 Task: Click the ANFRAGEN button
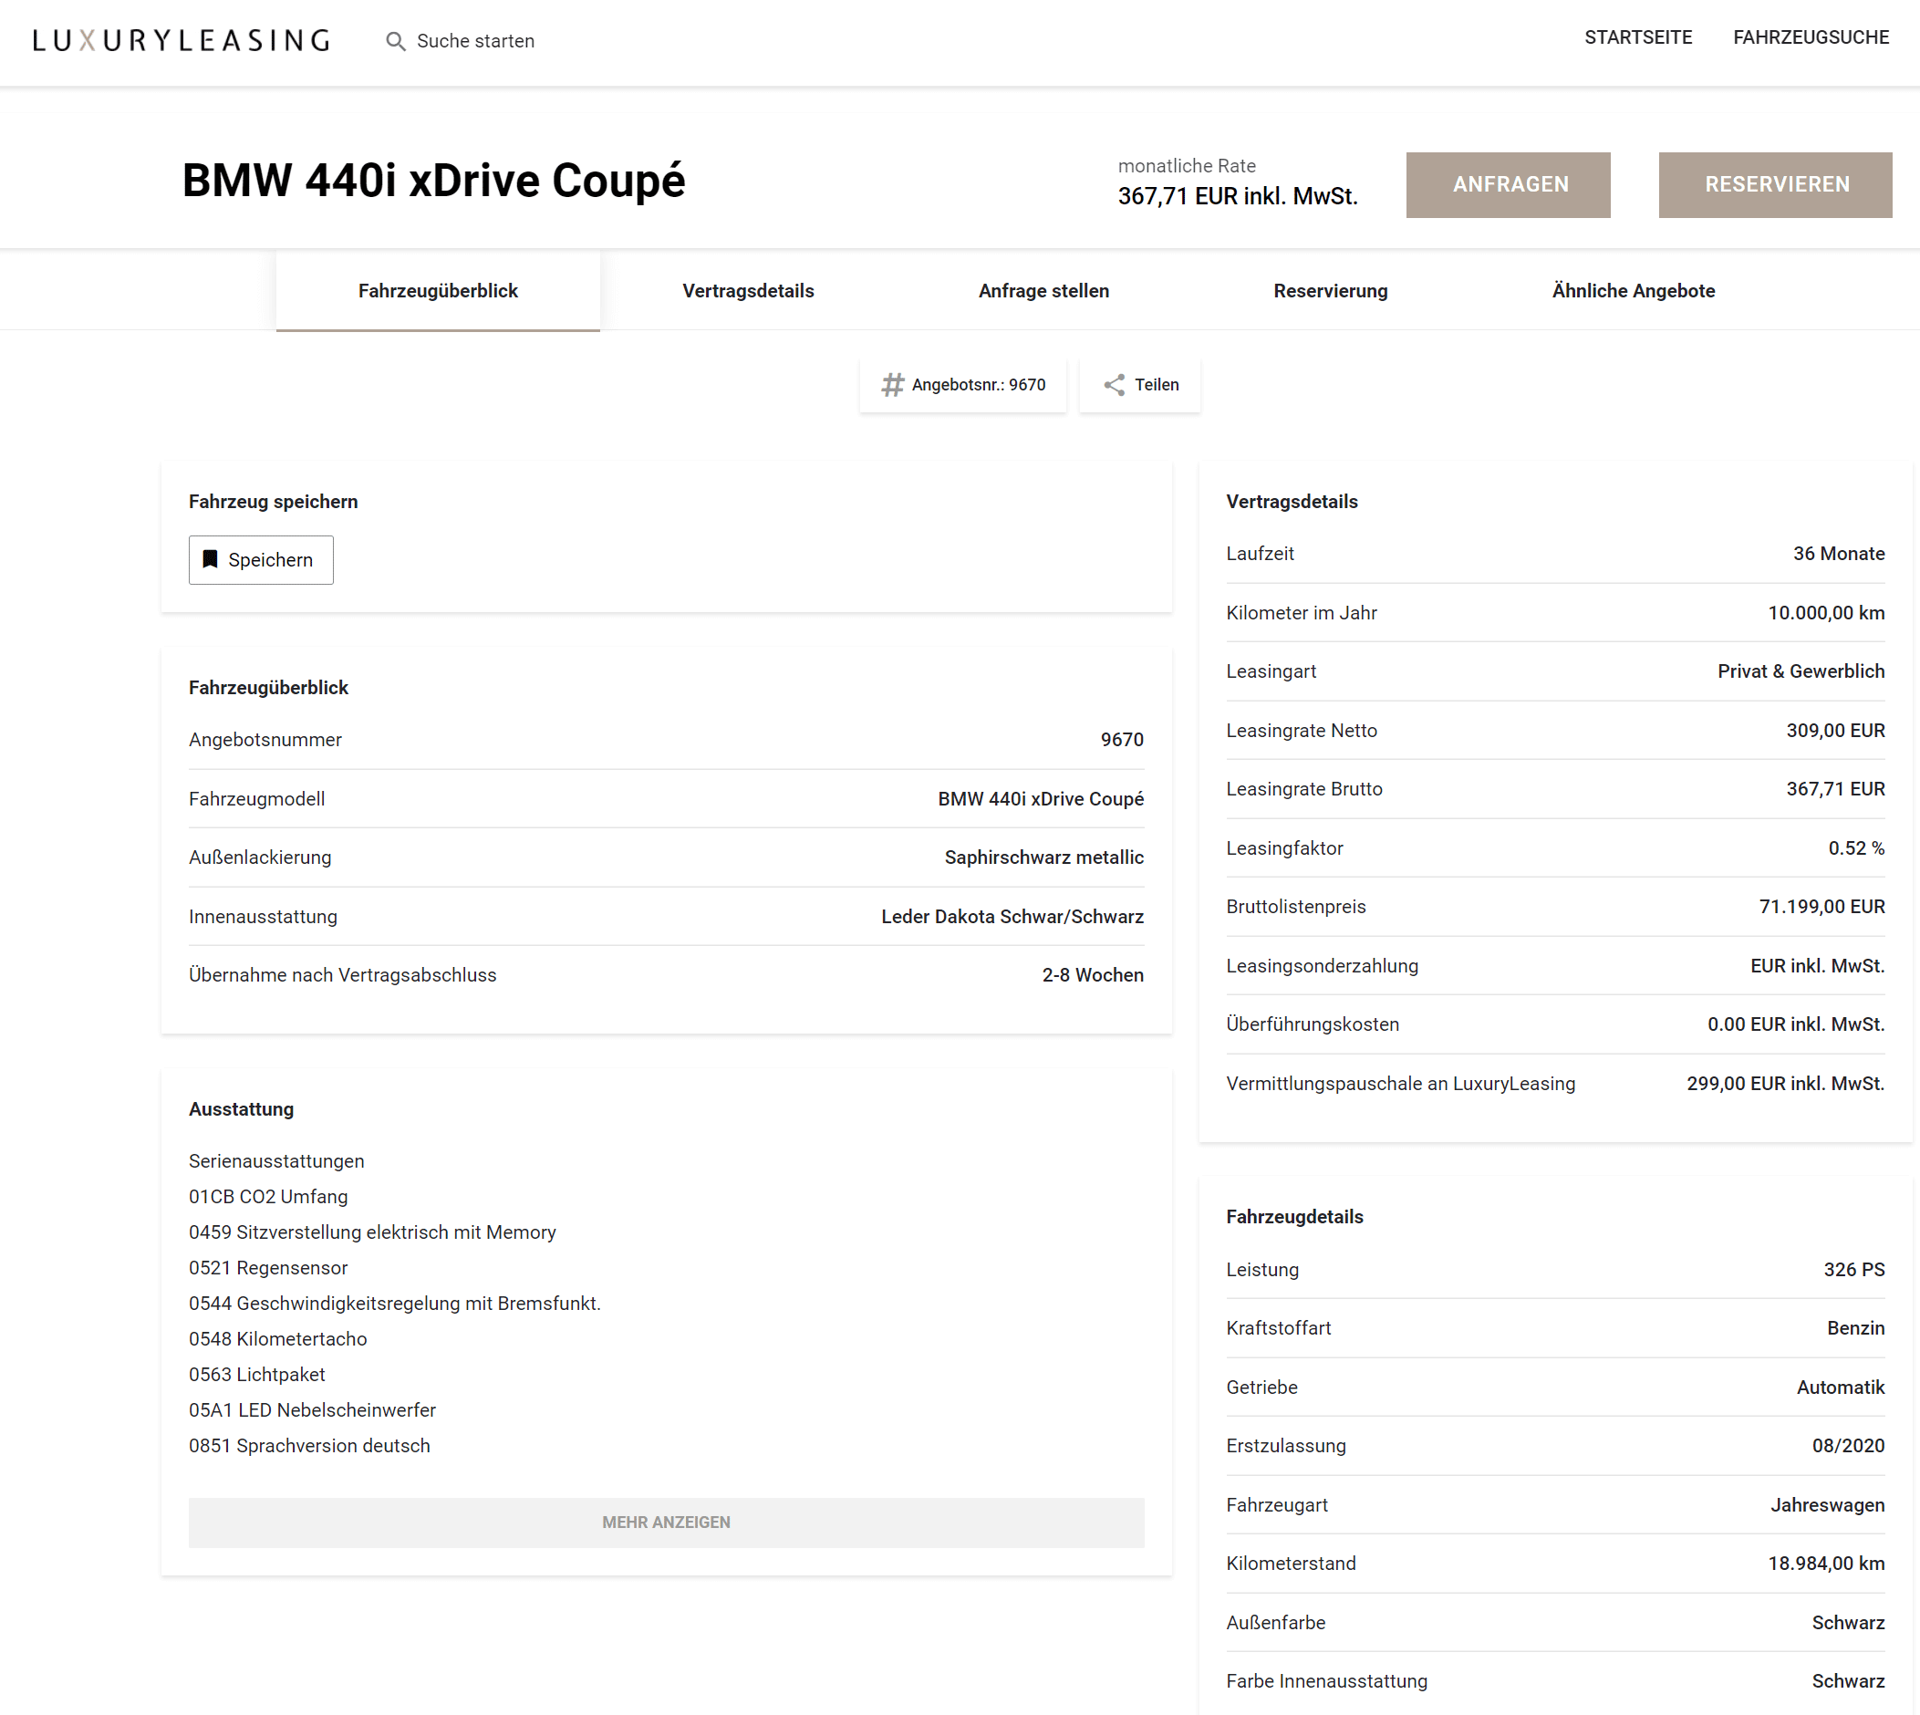[1509, 184]
